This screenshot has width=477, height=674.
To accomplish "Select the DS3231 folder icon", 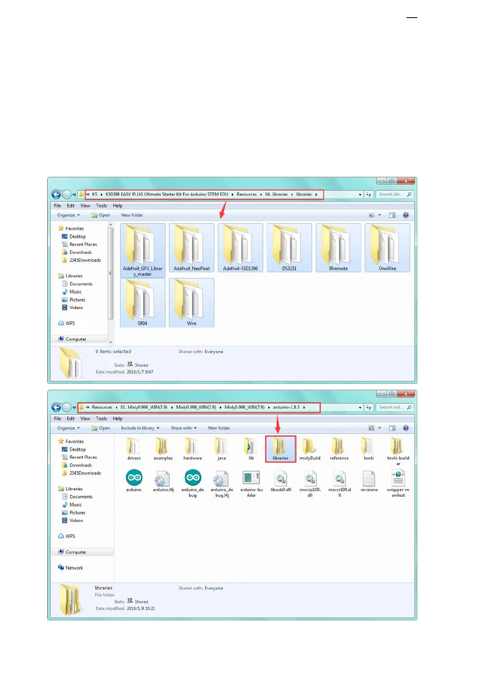I will (x=289, y=247).
